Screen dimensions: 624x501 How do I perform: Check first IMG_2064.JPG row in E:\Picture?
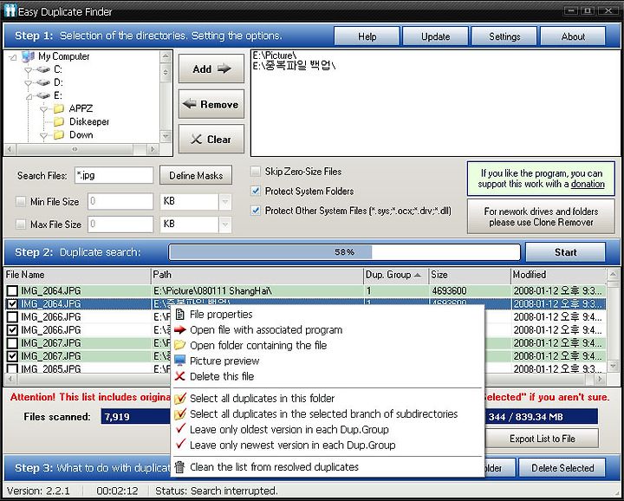(12, 291)
